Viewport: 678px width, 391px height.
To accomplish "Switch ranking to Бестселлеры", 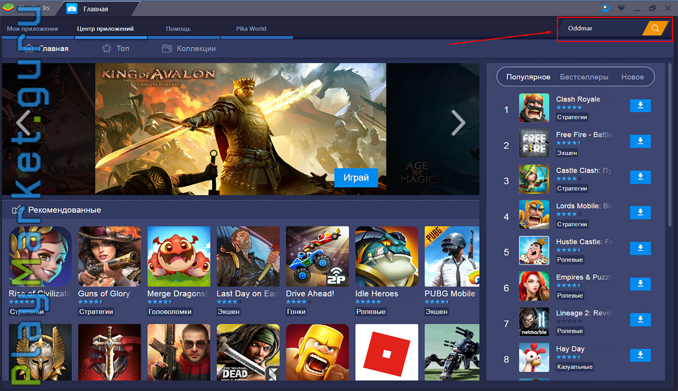I will click(x=584, y=77).
